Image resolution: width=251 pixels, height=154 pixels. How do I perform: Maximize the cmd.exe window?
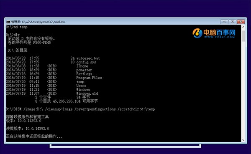(233, 22)
